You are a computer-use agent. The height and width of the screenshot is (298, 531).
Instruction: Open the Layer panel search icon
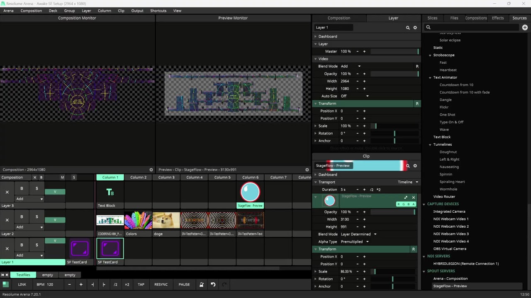tap(408, 27)
